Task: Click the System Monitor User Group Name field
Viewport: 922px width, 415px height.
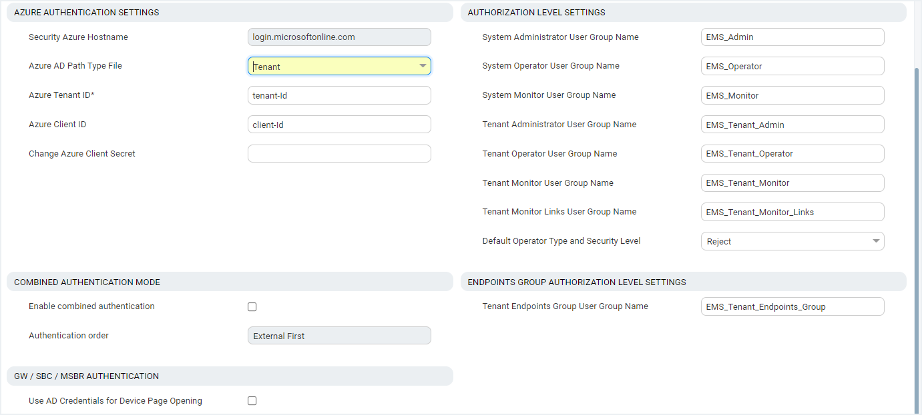Action: (792, 95)
